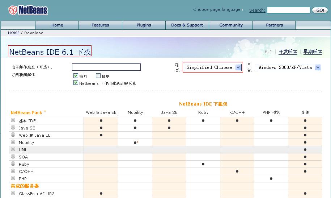Click the PHP 预览 column header

[271, 112]
